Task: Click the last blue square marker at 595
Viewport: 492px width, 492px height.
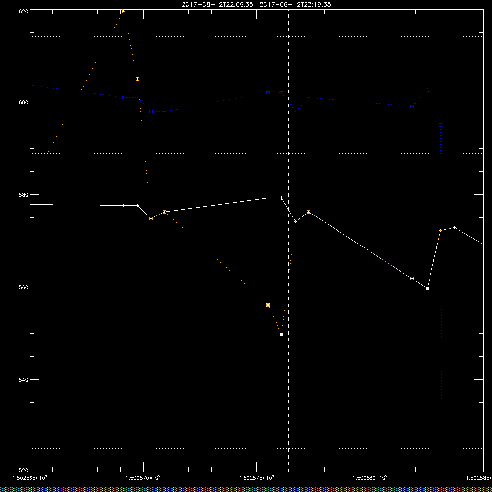Action: pos(440,125)
